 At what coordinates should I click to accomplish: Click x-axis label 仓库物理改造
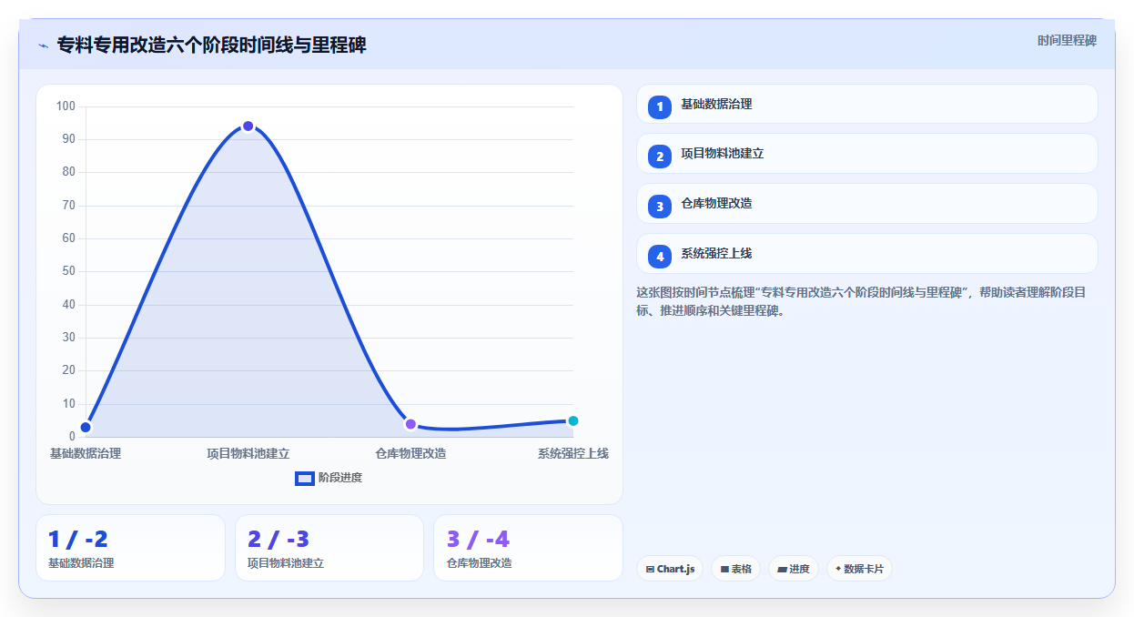(x=410, y=453)
